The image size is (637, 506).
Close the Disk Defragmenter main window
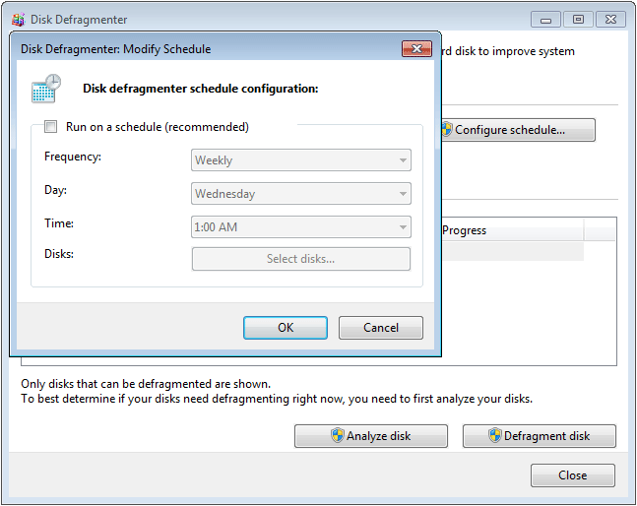click(x=610, y=20)
